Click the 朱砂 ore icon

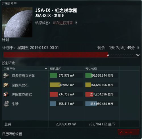click(6, 104)
